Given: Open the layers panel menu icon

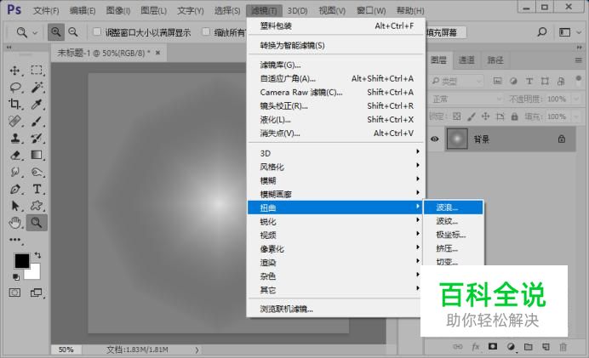Looking at the screenshot, I should tap(579, 60).
